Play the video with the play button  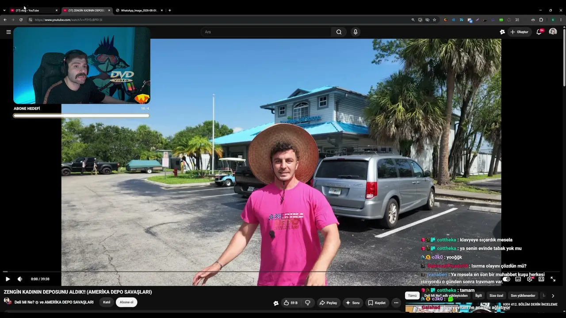[8, 279]
